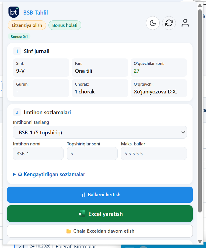Click the Litsenziya olish button
Viewport: 206px width, 248px height.
coord(27,25)
